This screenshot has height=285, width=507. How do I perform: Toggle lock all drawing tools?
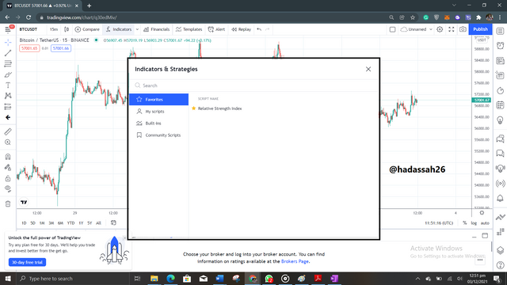8,178
